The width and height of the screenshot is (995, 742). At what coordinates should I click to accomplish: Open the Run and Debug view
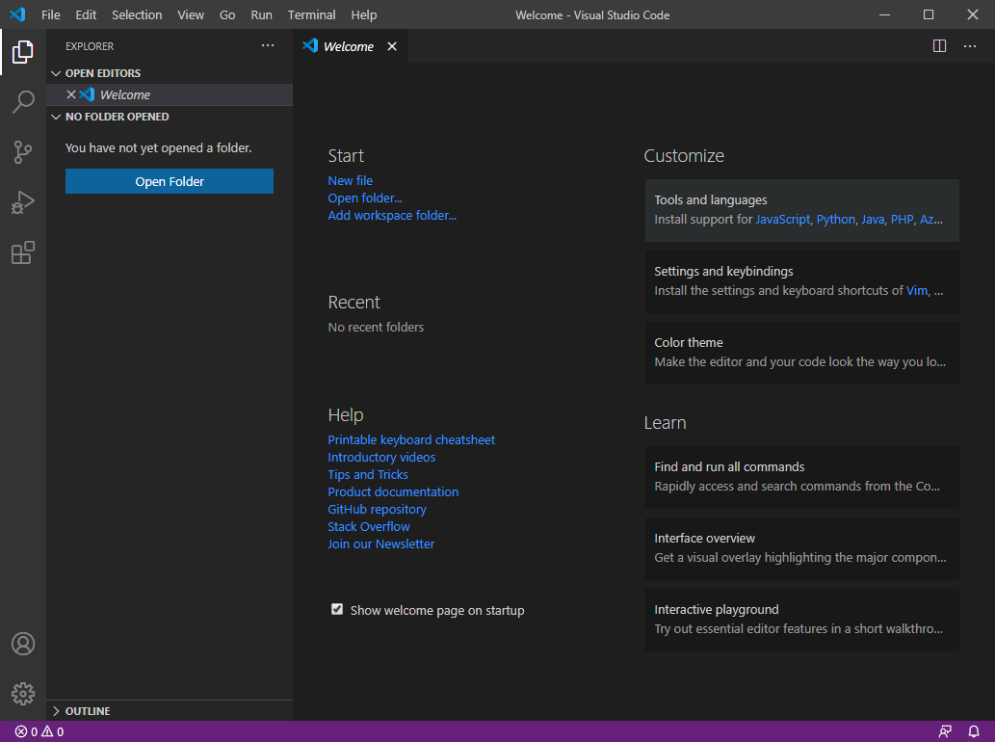pos(22,202)
